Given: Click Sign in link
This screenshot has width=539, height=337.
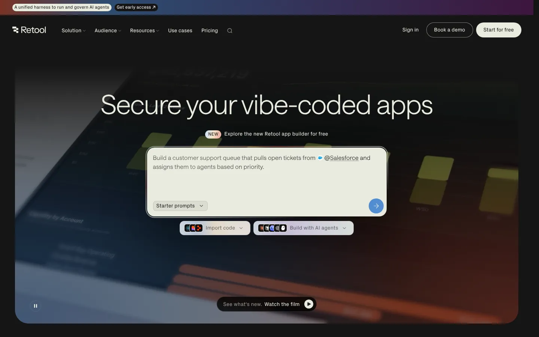Looking at the screenshot, I should [410, 30].
